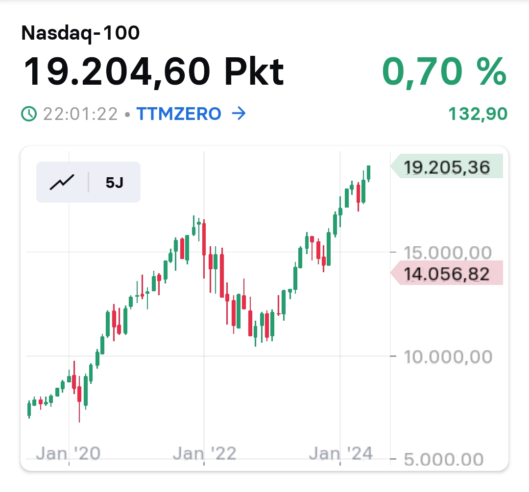Image resolution: width=529 pixels, height=492 pixels.
Task: Click the latest green candle on chart
Action: point(368,172)
